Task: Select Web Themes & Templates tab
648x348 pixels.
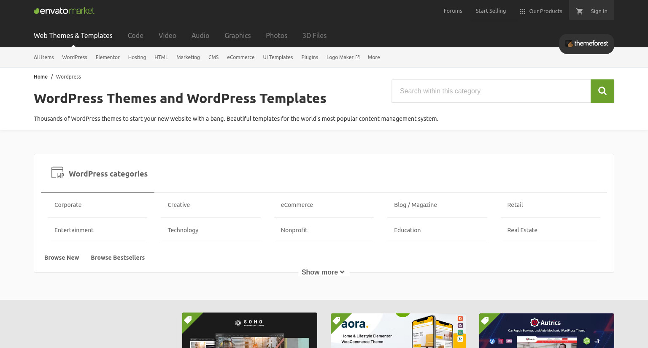Action: pyautogui.click(x=73, y=35)
